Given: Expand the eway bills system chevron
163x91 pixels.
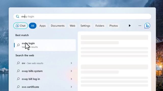Looking at the screenshot, I should pyautogui.click(x=71, y=71).
